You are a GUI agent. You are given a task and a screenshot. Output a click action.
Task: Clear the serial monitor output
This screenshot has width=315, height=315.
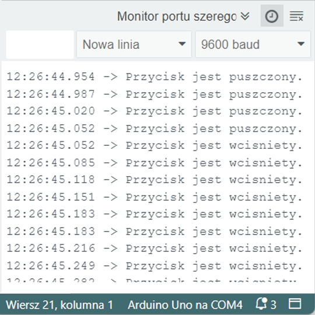tap(296, 16)
